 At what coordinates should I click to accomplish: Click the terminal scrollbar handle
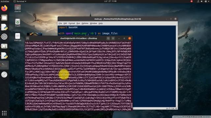click(132, 105)
